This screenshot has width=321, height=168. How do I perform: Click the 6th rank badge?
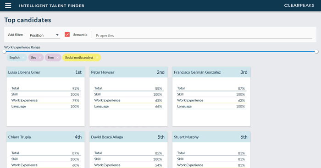(x=244, y=137)
